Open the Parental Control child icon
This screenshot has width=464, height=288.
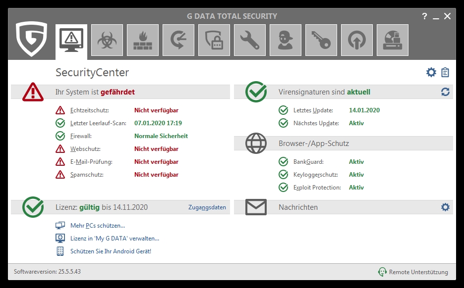pos(285,40)
